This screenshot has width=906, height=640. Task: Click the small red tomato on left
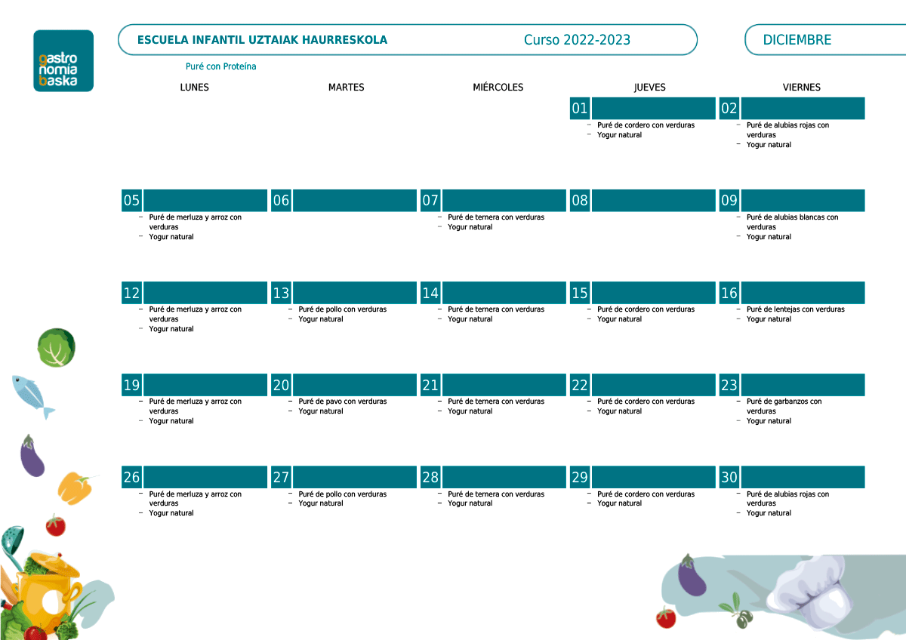coord(55,525)
